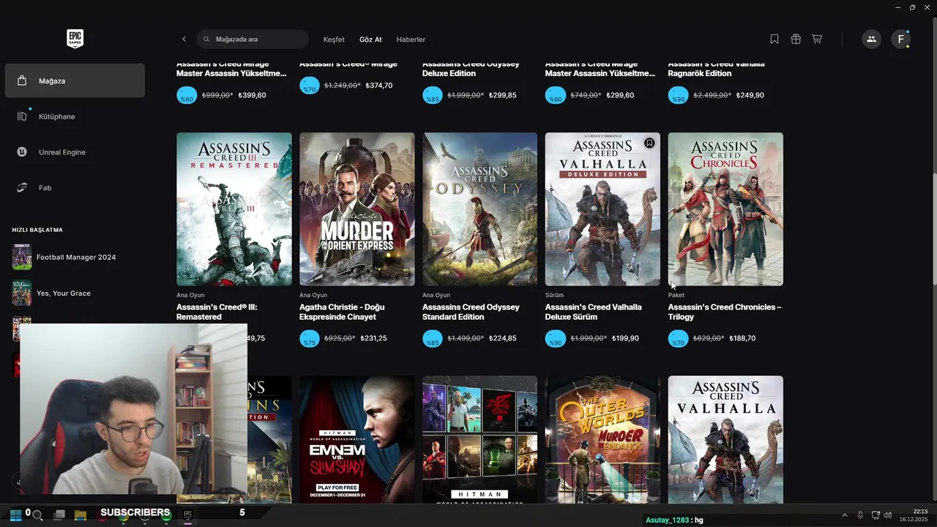This screenshot has height=527, width=937.
Task: Click the ₺224,85 price text
Action: pyautogui.click(x=503, y=339)
